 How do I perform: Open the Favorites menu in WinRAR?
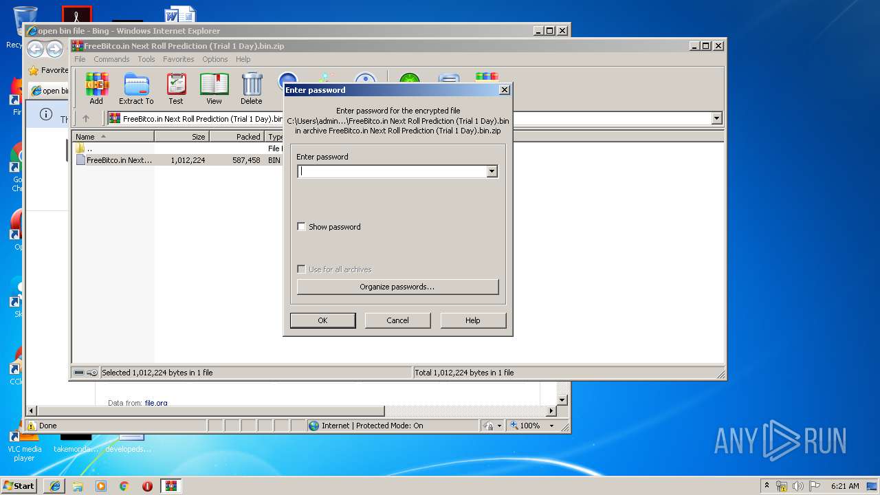click(179, 59)
